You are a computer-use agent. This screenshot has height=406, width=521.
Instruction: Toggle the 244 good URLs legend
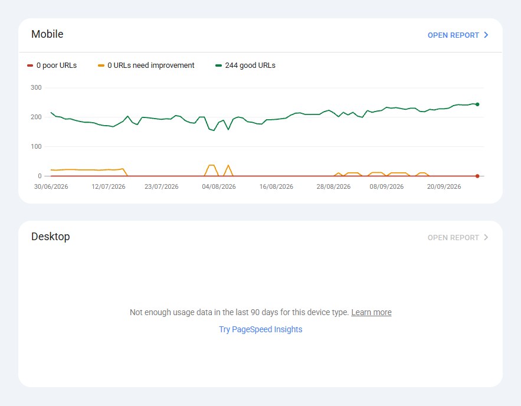(x=245, y=66)
